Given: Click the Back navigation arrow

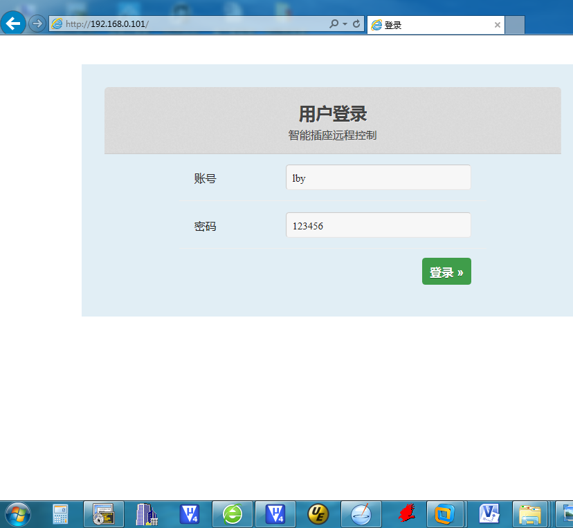Looking at the screenshot, I should (13, 23).
